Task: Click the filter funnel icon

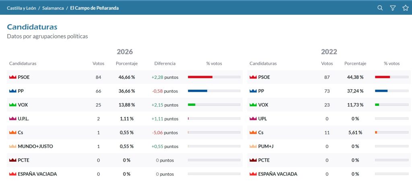Action: 393,8
